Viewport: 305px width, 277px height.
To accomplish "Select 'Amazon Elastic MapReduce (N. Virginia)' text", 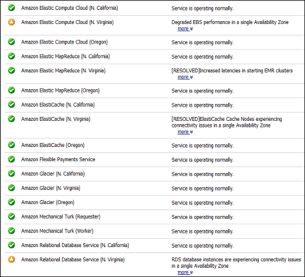I will 63,71.
